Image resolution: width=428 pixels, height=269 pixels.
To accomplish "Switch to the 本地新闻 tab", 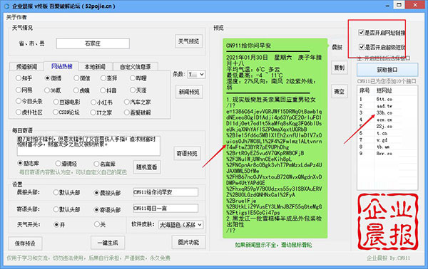I will (94, 67).
